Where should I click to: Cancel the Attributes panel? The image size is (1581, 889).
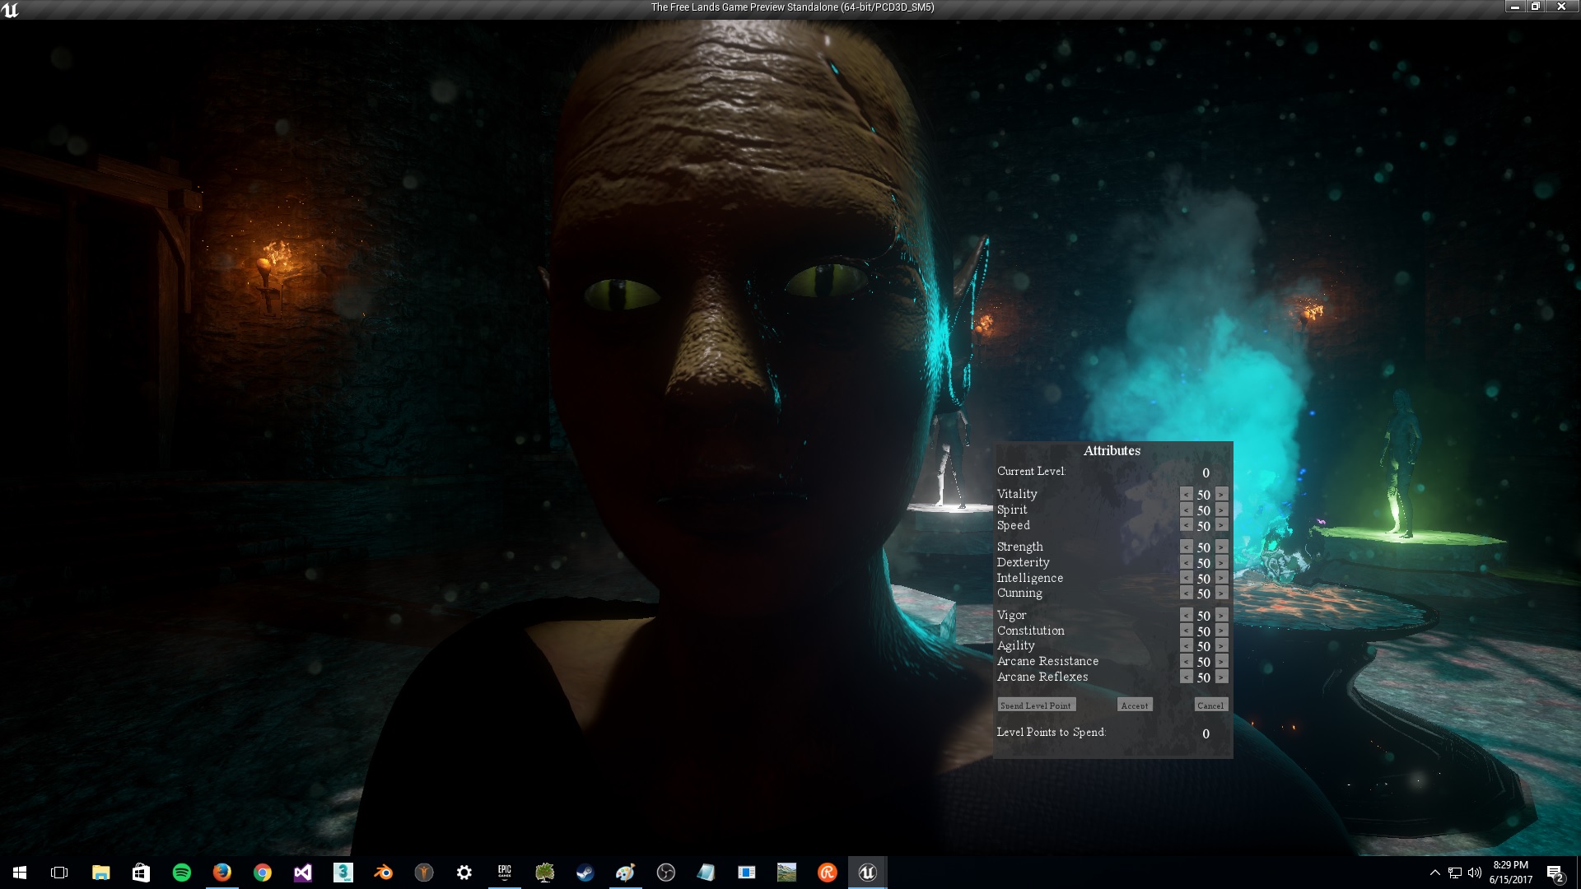(x=1210, y=705)
